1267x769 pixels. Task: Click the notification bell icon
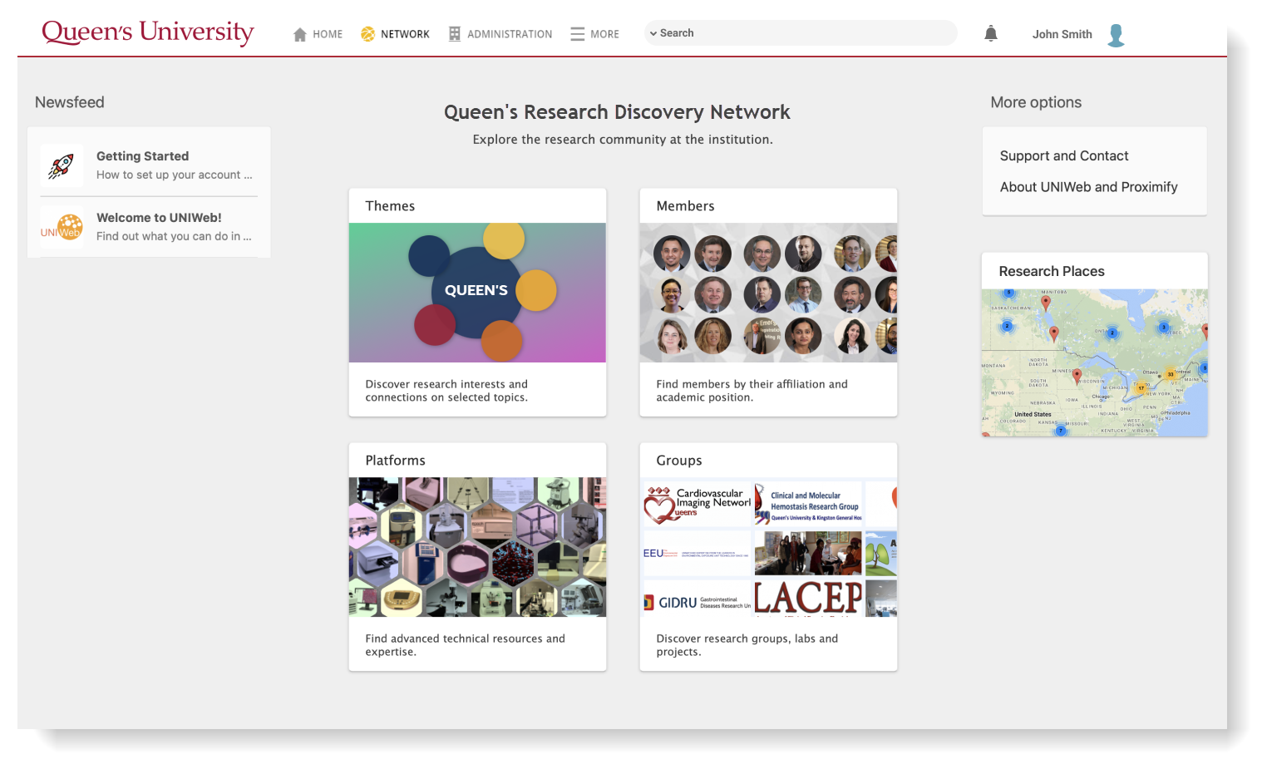click(990, 33)
